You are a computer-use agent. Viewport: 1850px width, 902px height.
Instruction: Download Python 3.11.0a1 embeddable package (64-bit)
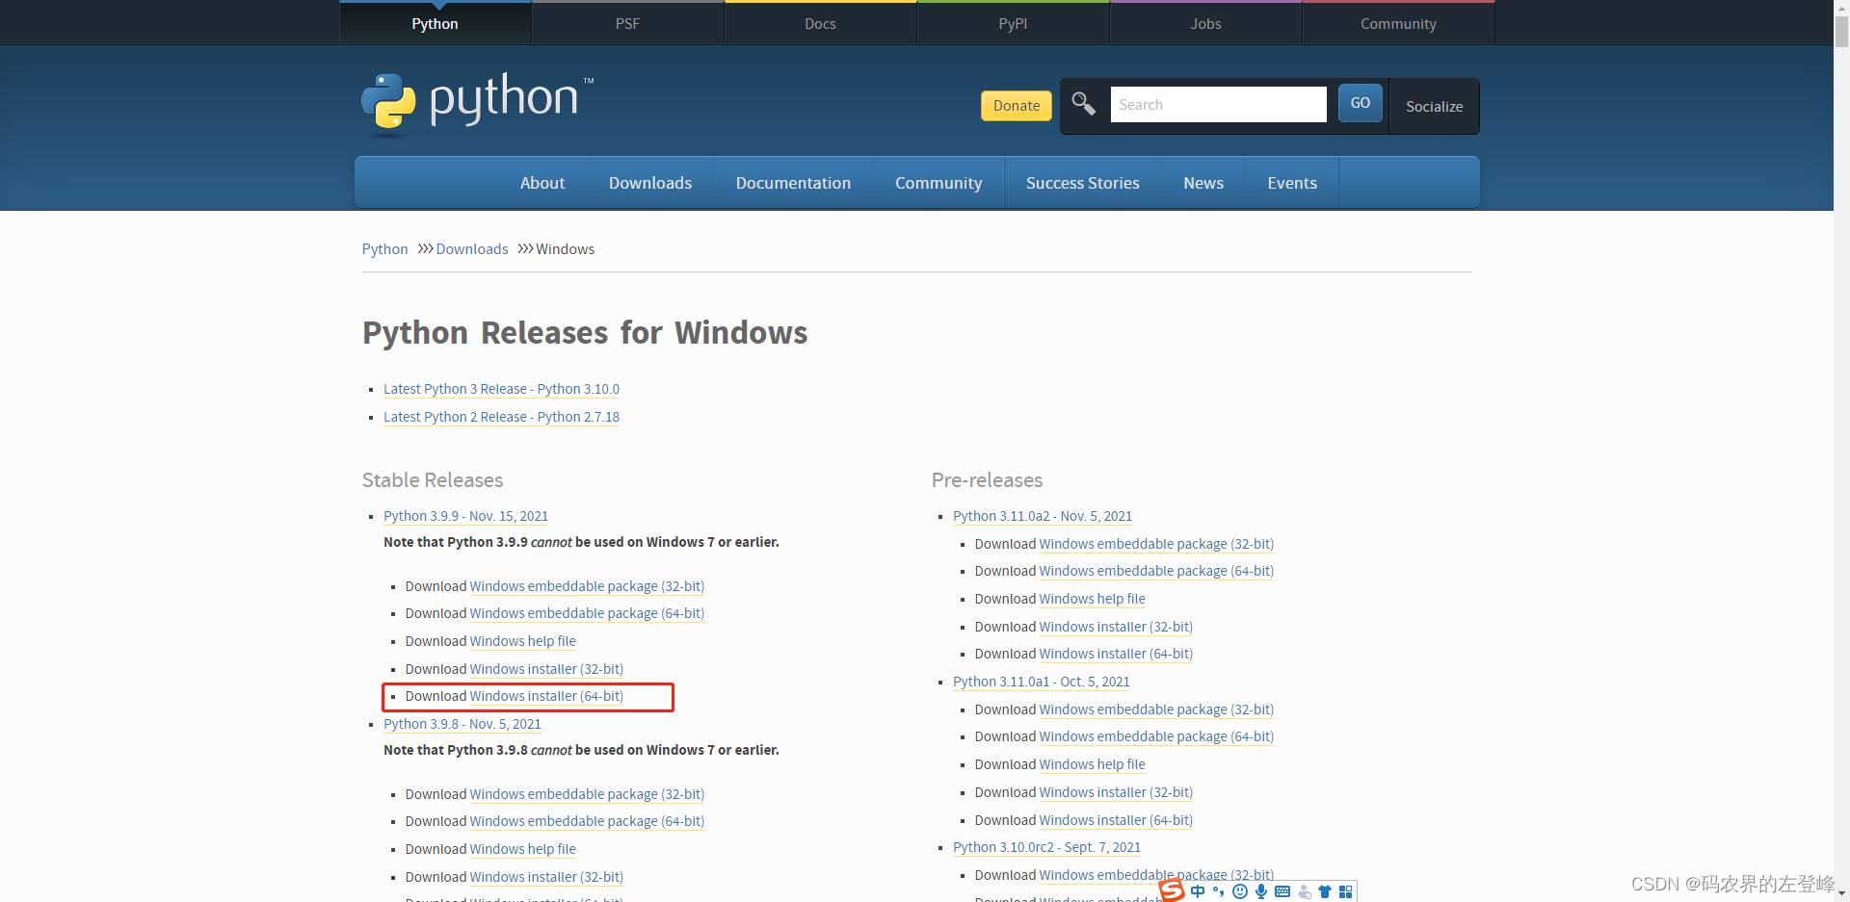[1156, 736]
